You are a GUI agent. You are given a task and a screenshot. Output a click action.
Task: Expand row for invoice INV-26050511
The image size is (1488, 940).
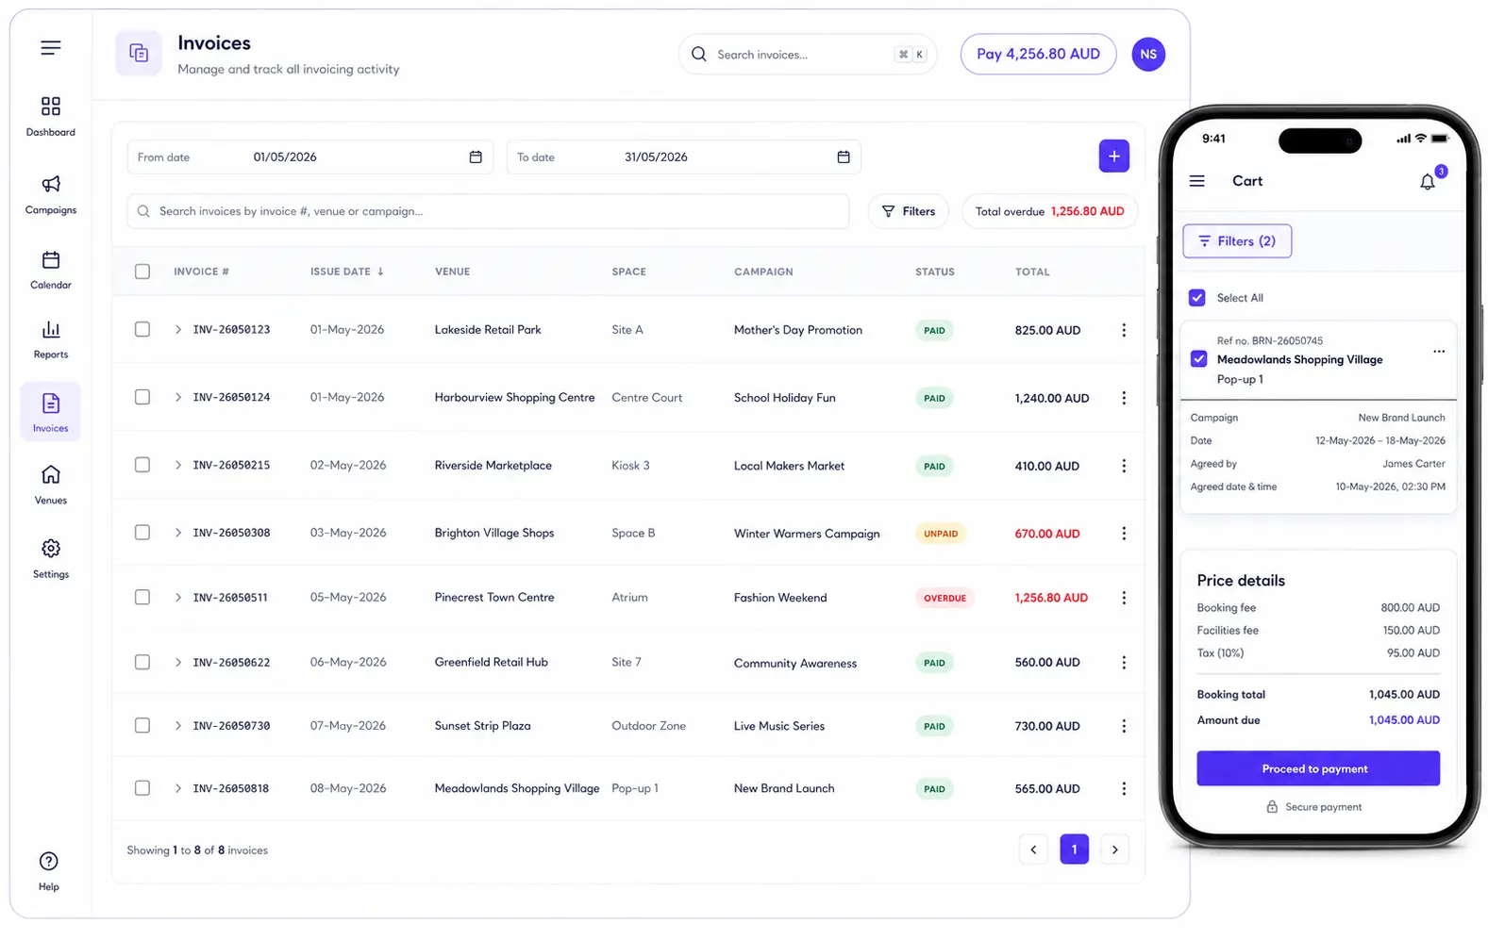click(178, 598)
